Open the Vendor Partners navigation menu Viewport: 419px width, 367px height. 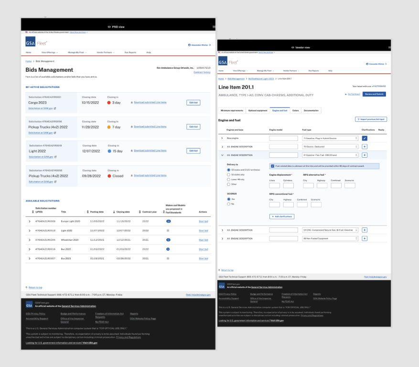(x=290, y=70)
